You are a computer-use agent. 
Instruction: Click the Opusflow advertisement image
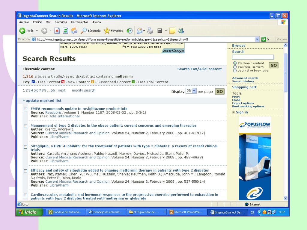point(255,159)
